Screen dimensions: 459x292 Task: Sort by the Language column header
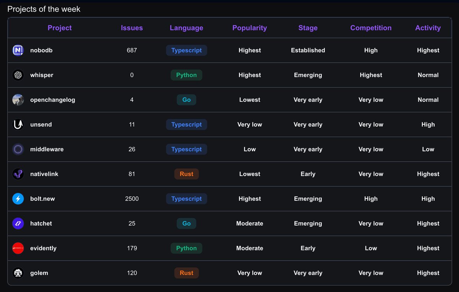[x=186, y=28]
